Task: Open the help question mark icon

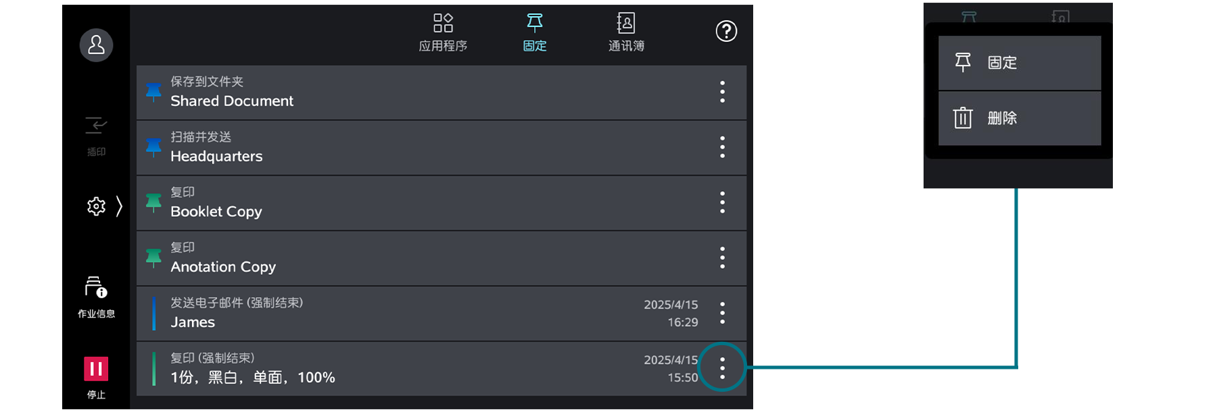Action: tap(726, 31)
